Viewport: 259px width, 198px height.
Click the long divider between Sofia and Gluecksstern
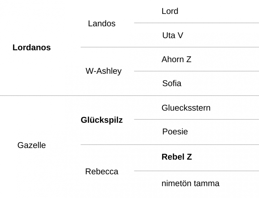pyautogui.click(x=129, y=95)
